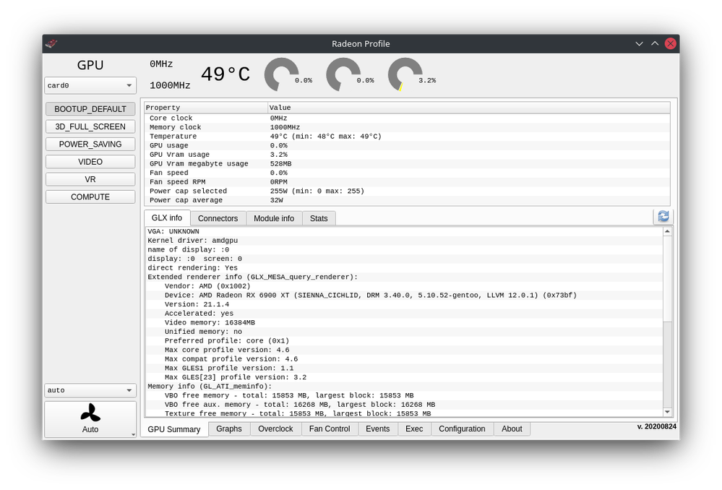
Task: Apply the COMPUTE power profile
Action: tap(90, 197)
